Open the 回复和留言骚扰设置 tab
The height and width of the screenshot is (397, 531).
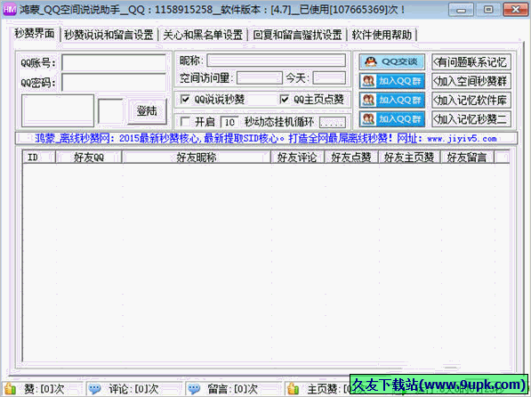[297, 35]
